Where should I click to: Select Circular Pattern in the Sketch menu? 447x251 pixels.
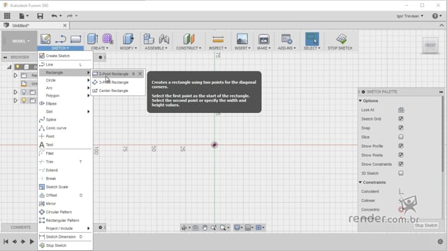65,212
